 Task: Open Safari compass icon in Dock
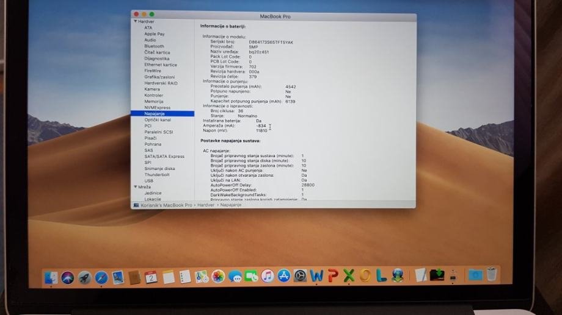pos(101,277)
